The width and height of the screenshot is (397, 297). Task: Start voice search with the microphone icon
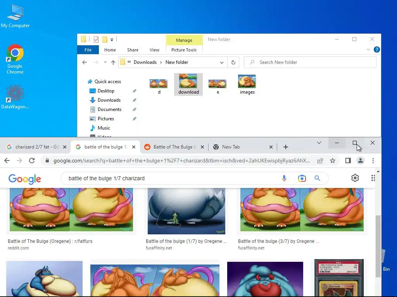click(284, 178)
